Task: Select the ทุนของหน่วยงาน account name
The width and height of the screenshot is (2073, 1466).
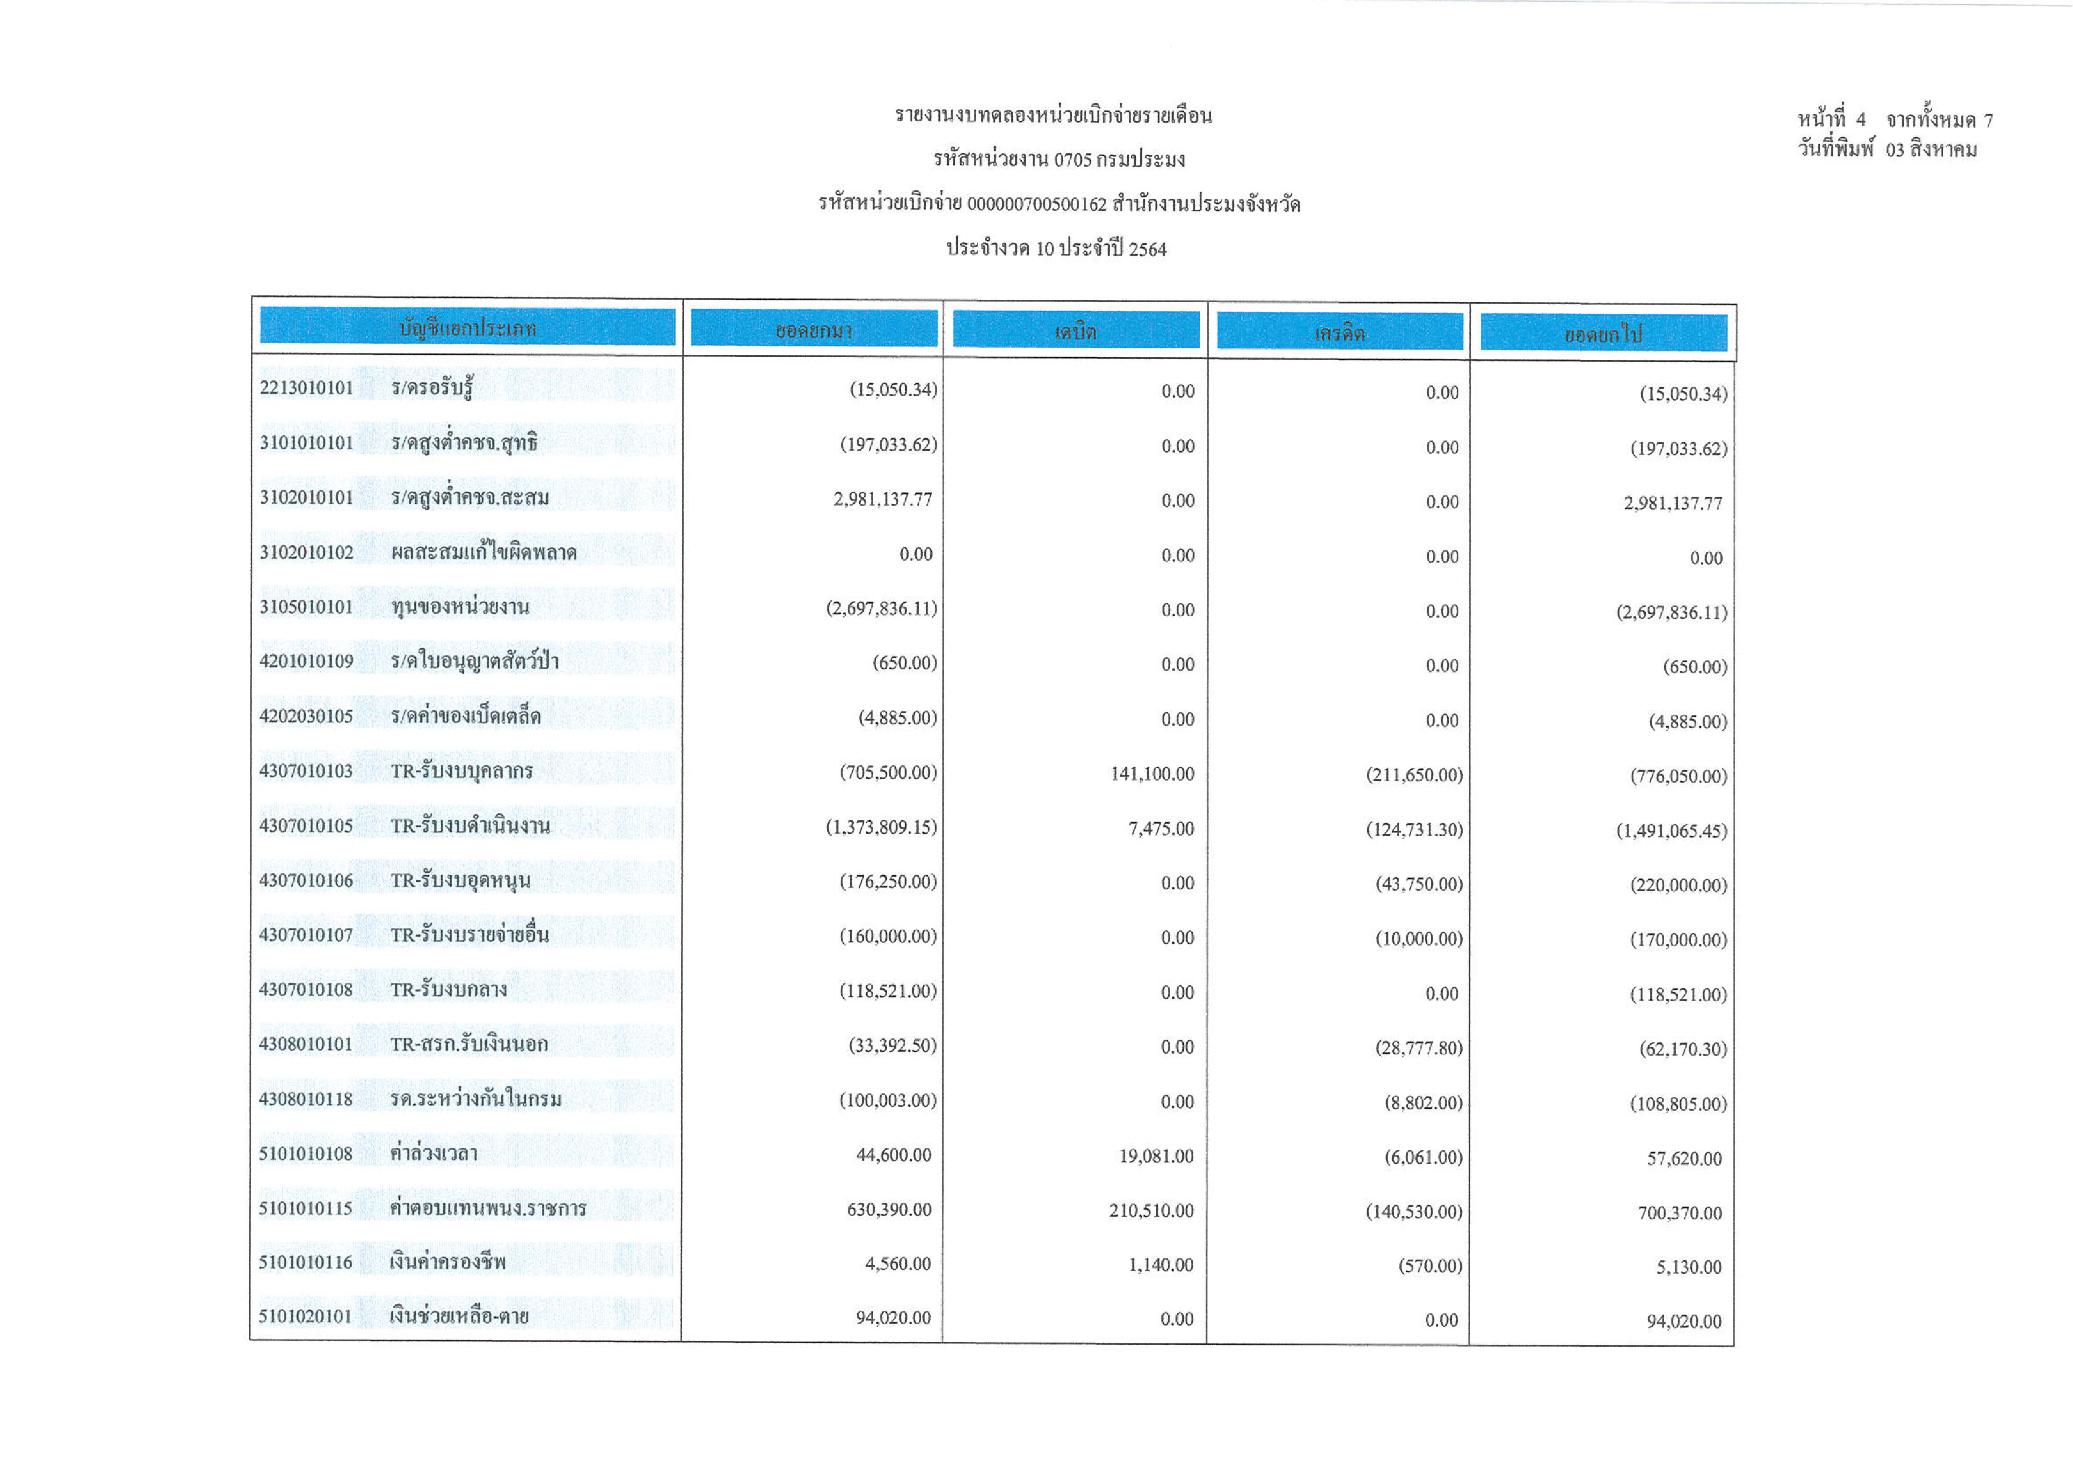Action: pyautogui.click(x=460, y=607)
